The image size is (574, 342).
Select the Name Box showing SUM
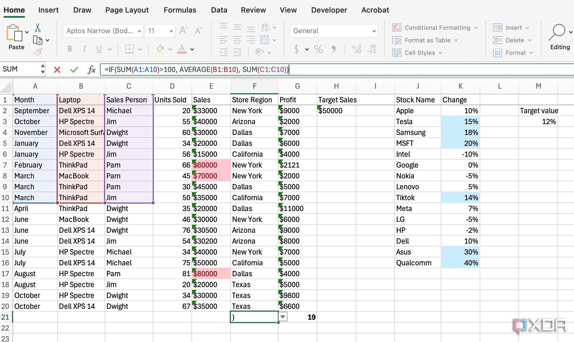pos(23,69)
